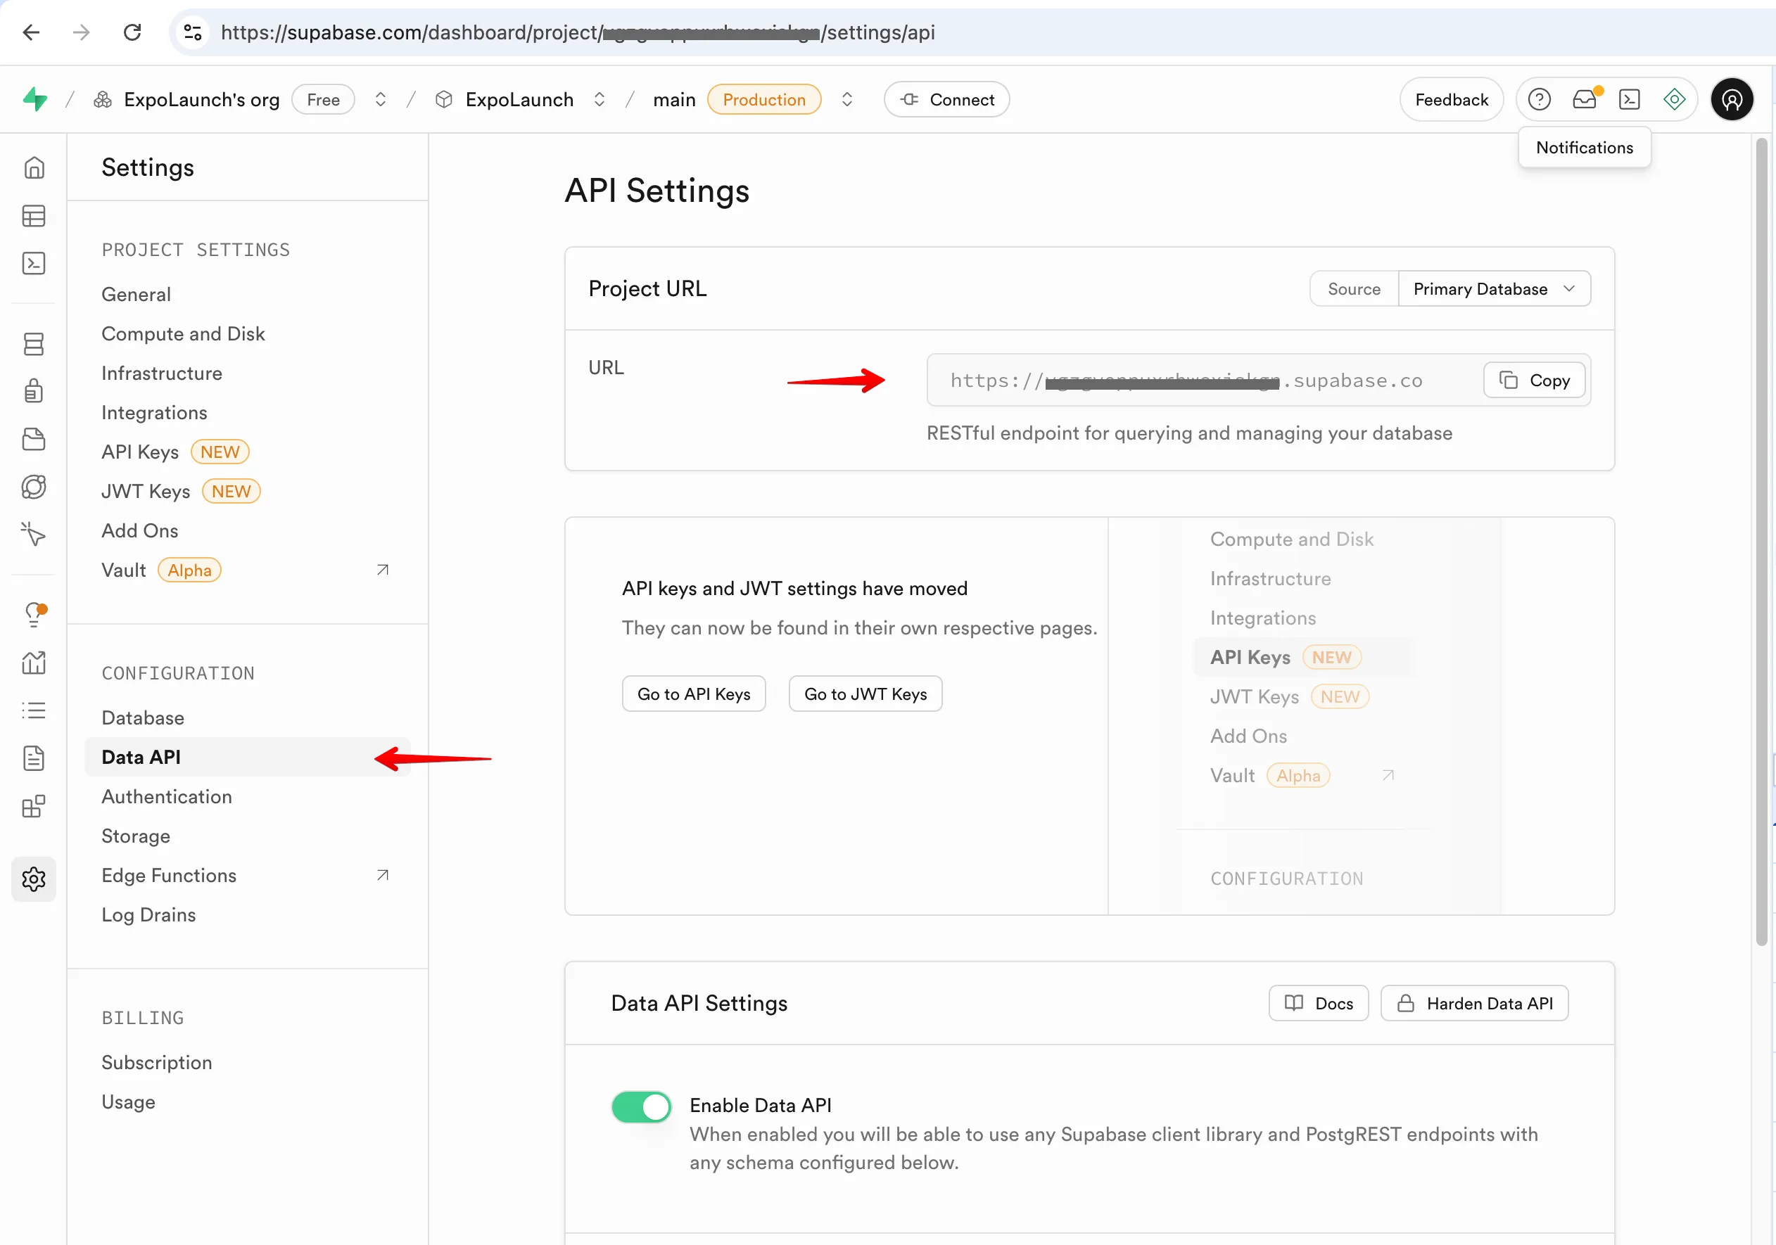Image resolution: width=1776 pixels, height=1245 pixels.
Task: Click Go to API Keys button
Action: pos(694,694)
